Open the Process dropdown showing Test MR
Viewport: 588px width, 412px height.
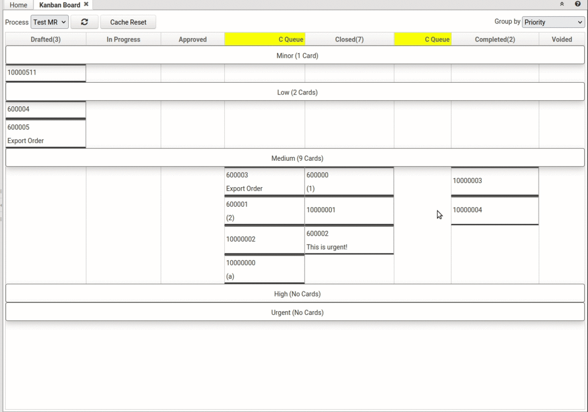pyautogui.click(x=49, y=22)
